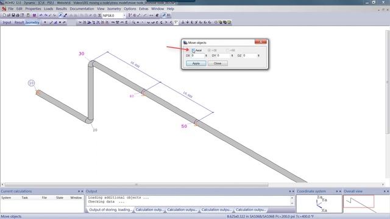
Task: Open the Edit menu
Action: pyautogui.click(x=19, y=9)
